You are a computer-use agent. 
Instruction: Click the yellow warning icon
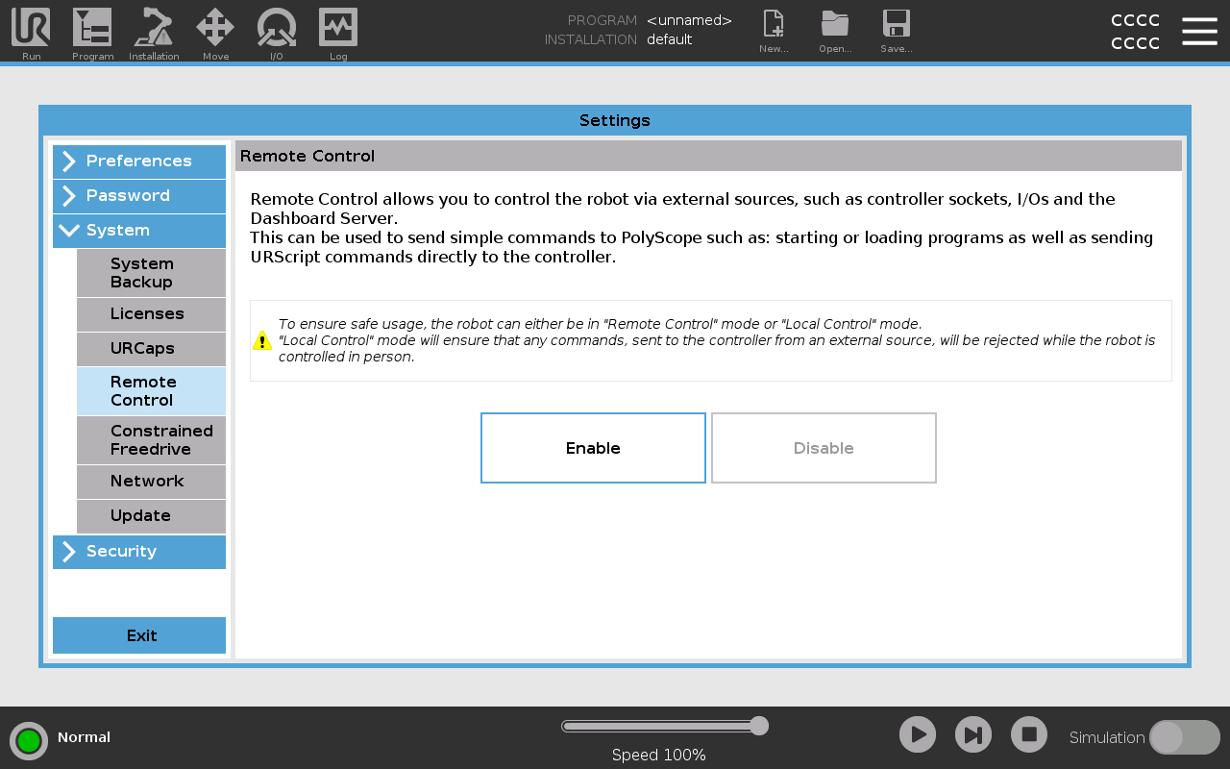(x=262, y=340)
